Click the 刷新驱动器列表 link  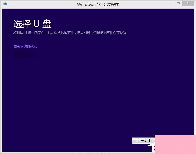pos(25,46)
